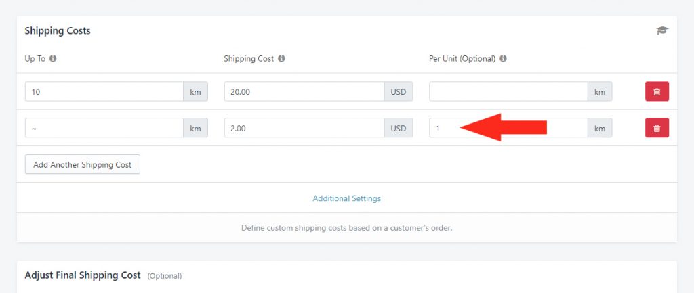
Task: Click info icon next to Per Unit (Optional)
Action: 503,58
